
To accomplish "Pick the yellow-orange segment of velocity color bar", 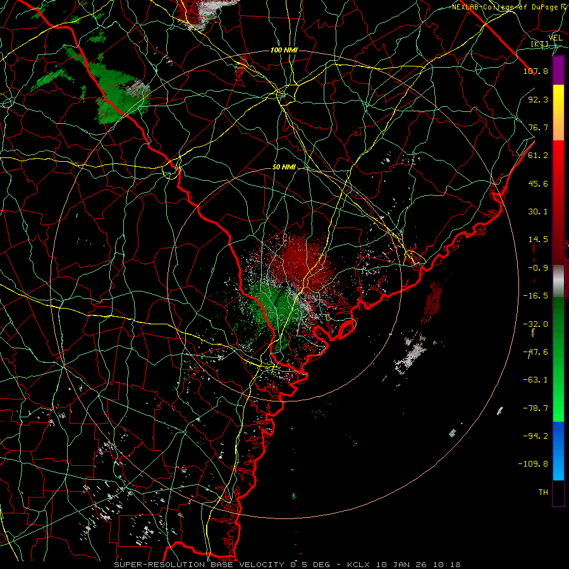I will coord(558,113).
